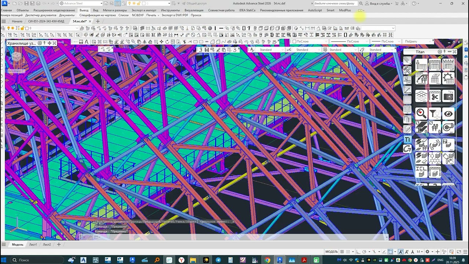Select the hammer and wrench tab in Titan
The image size is (469, 264).
click(407, 71)
